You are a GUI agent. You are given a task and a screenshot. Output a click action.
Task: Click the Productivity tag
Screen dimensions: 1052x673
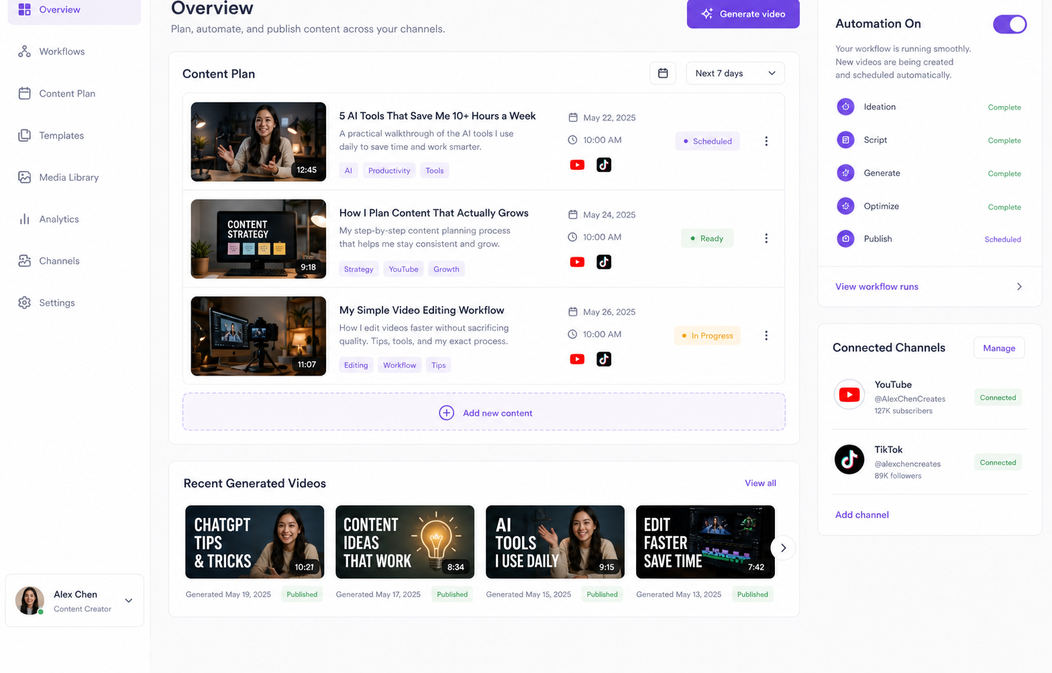pos(389,170)
